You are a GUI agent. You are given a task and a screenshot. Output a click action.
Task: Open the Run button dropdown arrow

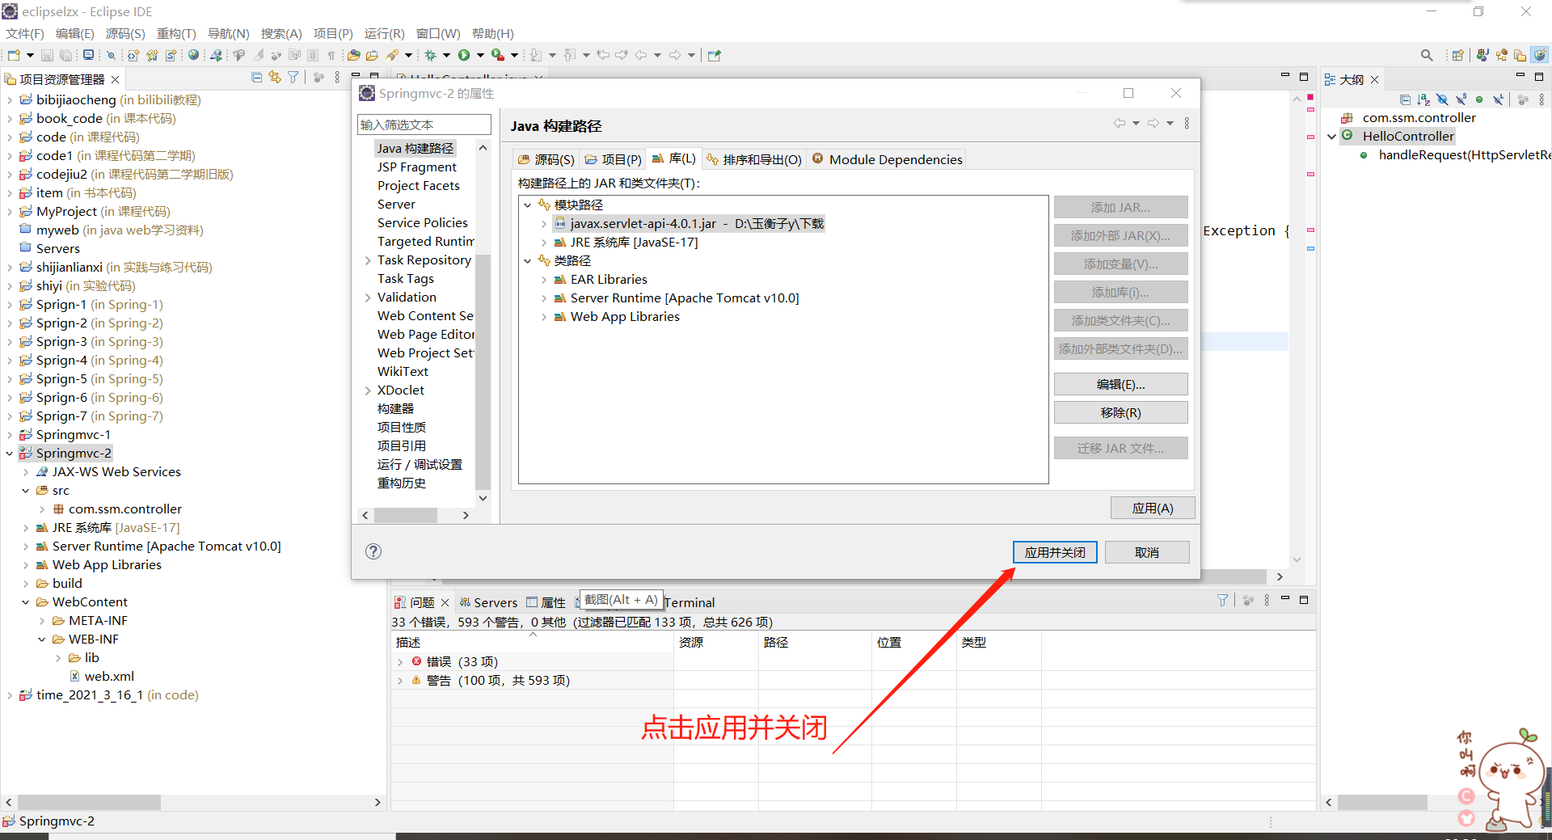480,55
